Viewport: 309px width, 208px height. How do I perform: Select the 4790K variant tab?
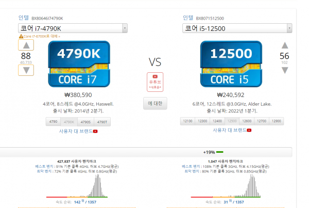(x=69, y=122)
